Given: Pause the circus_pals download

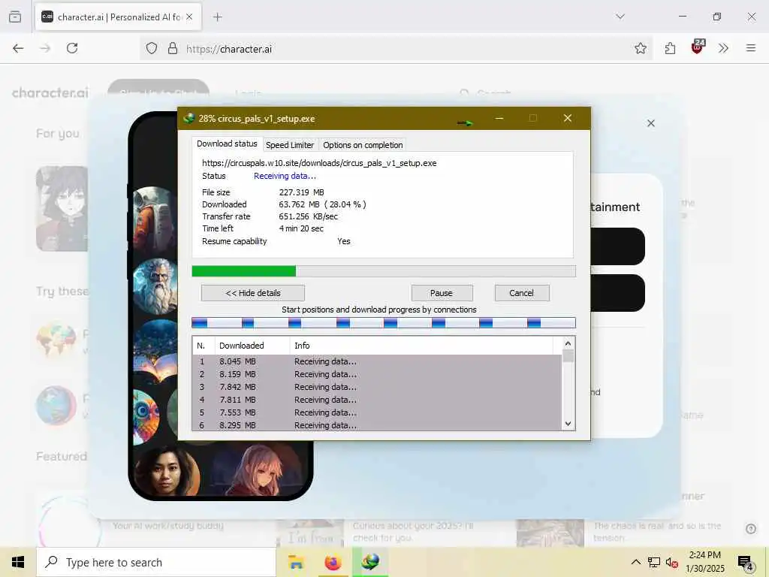Looking at the screenshot, I should [x=442, y=293].
